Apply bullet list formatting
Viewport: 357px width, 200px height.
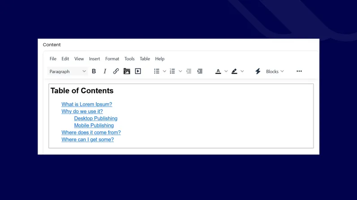[156, 71]
